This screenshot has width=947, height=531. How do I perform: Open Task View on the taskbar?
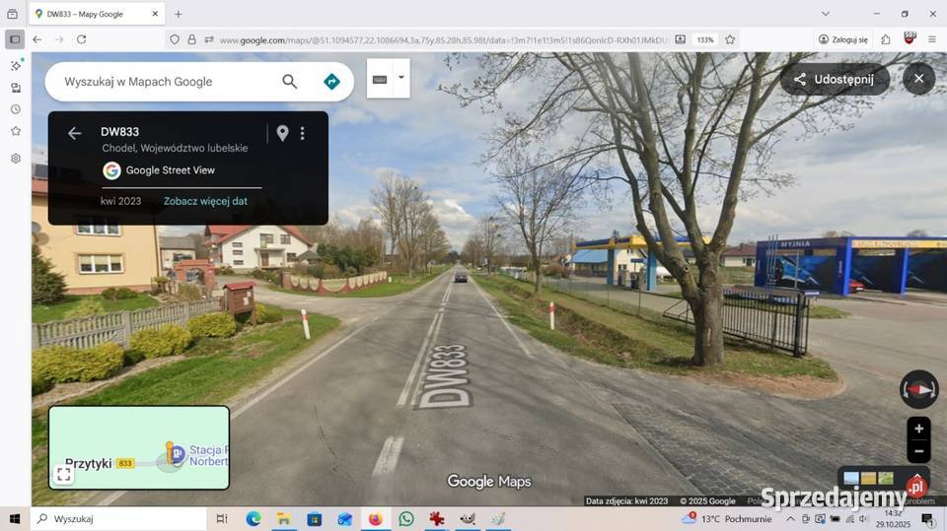tap(222, 519)
